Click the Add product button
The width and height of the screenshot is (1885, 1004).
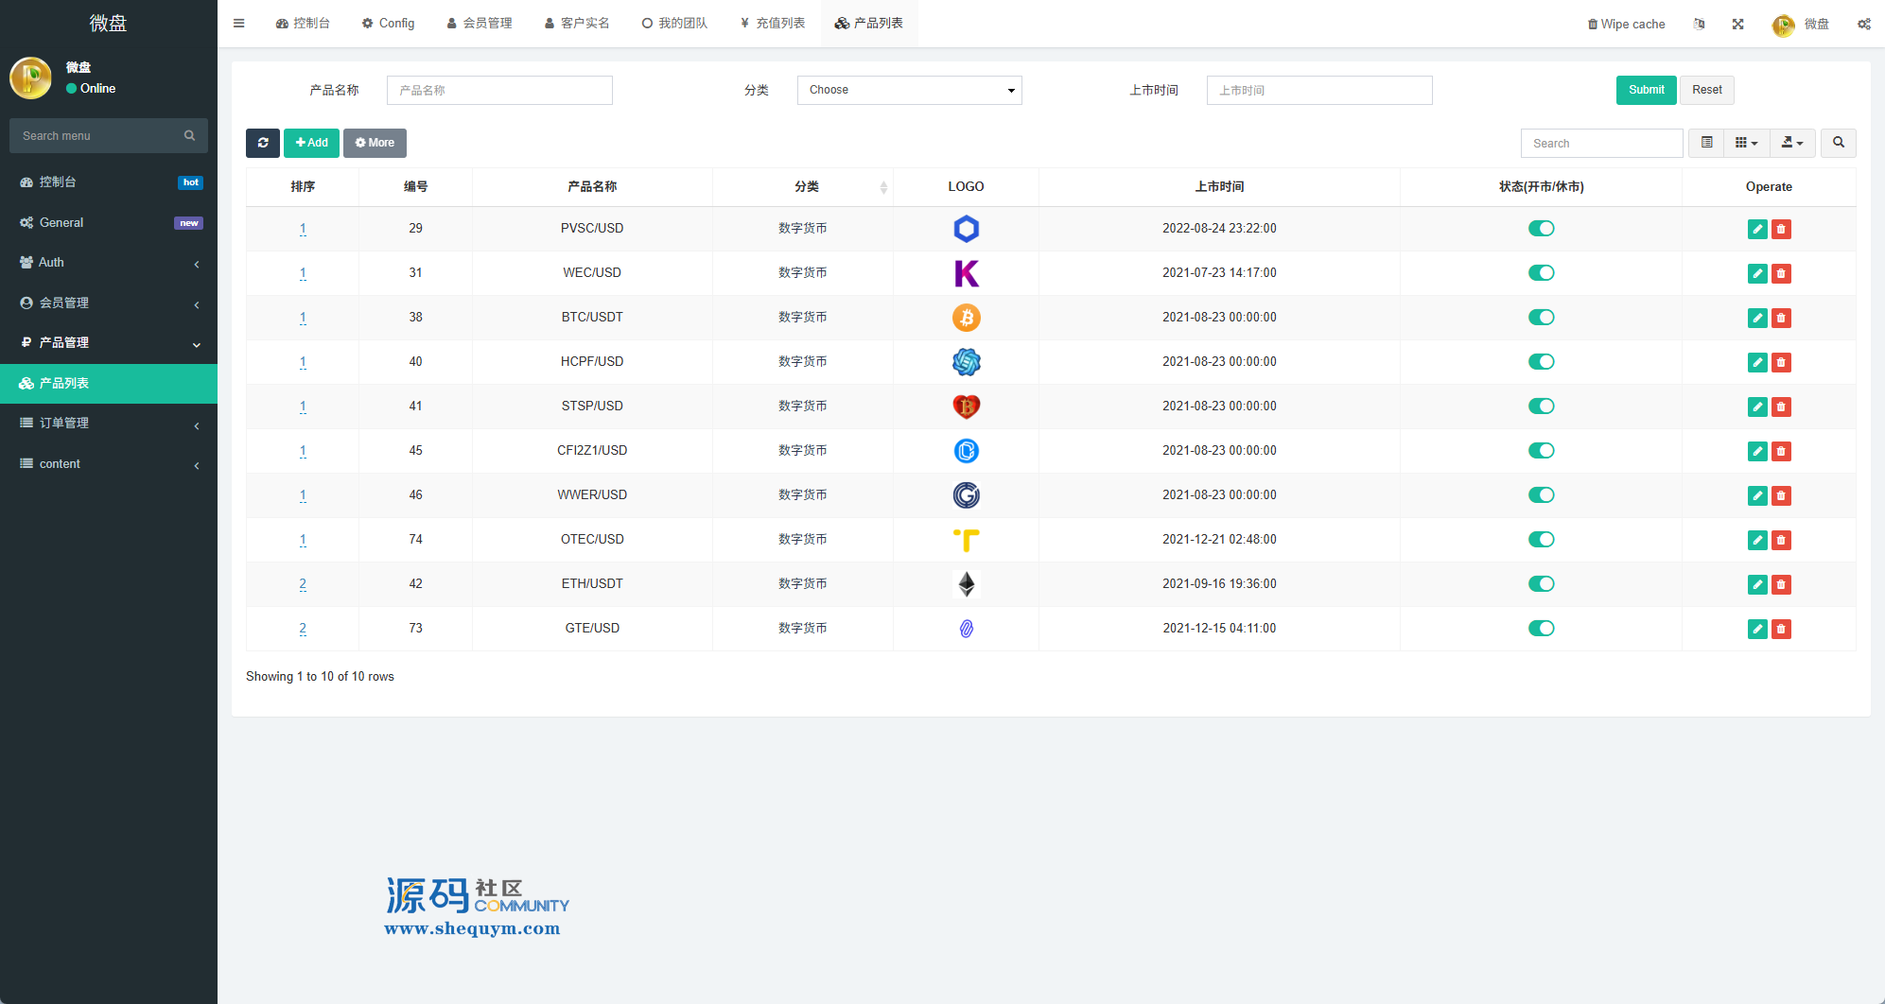(311, 143)
